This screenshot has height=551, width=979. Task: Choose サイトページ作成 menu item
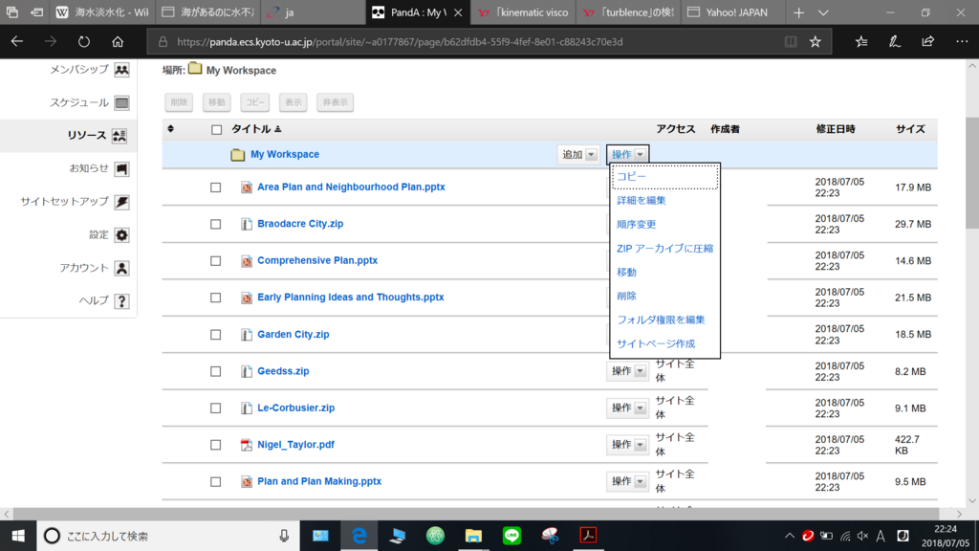click(x=665, y=343)
